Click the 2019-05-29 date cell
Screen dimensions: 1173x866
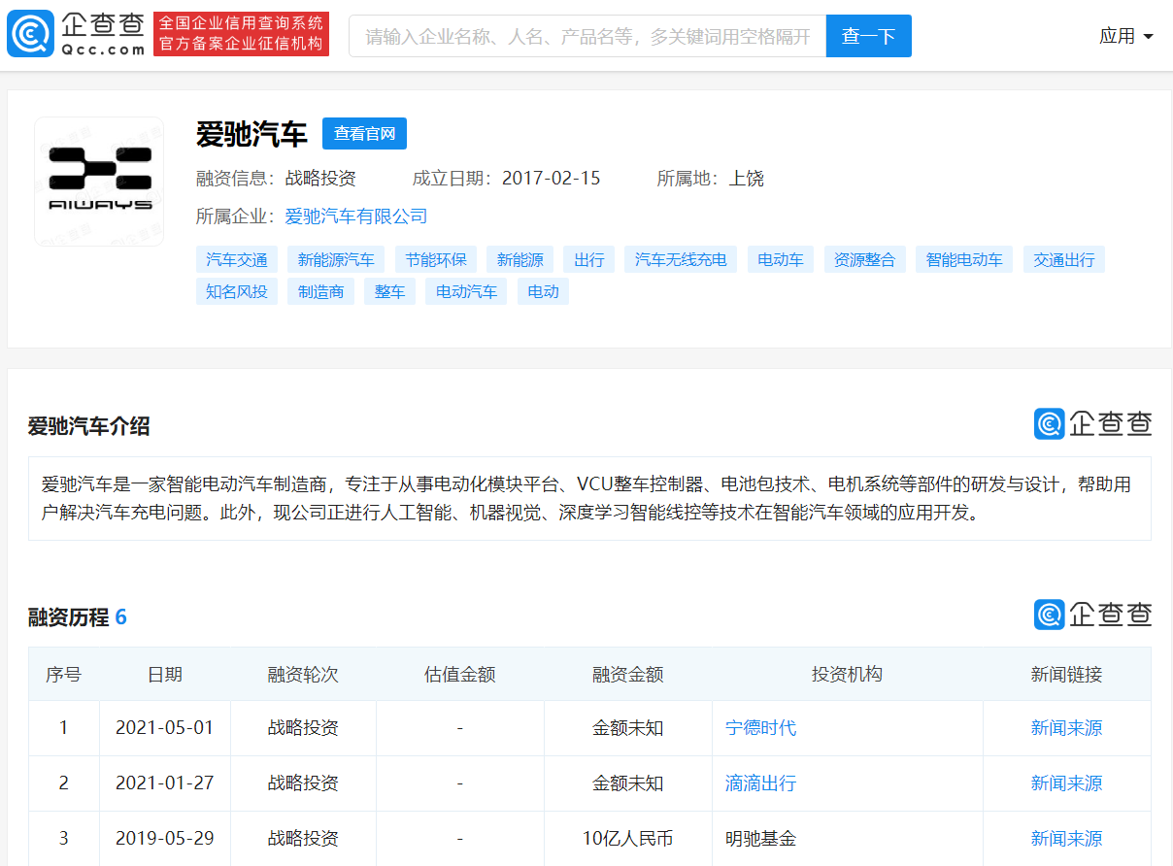click(x=165, y=839)
